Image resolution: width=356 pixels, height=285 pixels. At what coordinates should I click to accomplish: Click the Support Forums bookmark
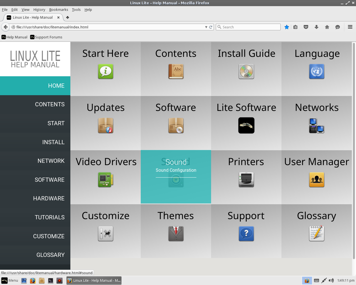point(46,37)
